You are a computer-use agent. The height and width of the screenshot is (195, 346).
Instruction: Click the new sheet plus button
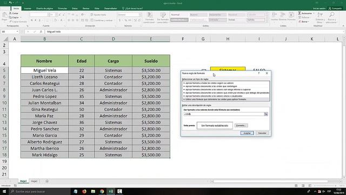[47, 181]
